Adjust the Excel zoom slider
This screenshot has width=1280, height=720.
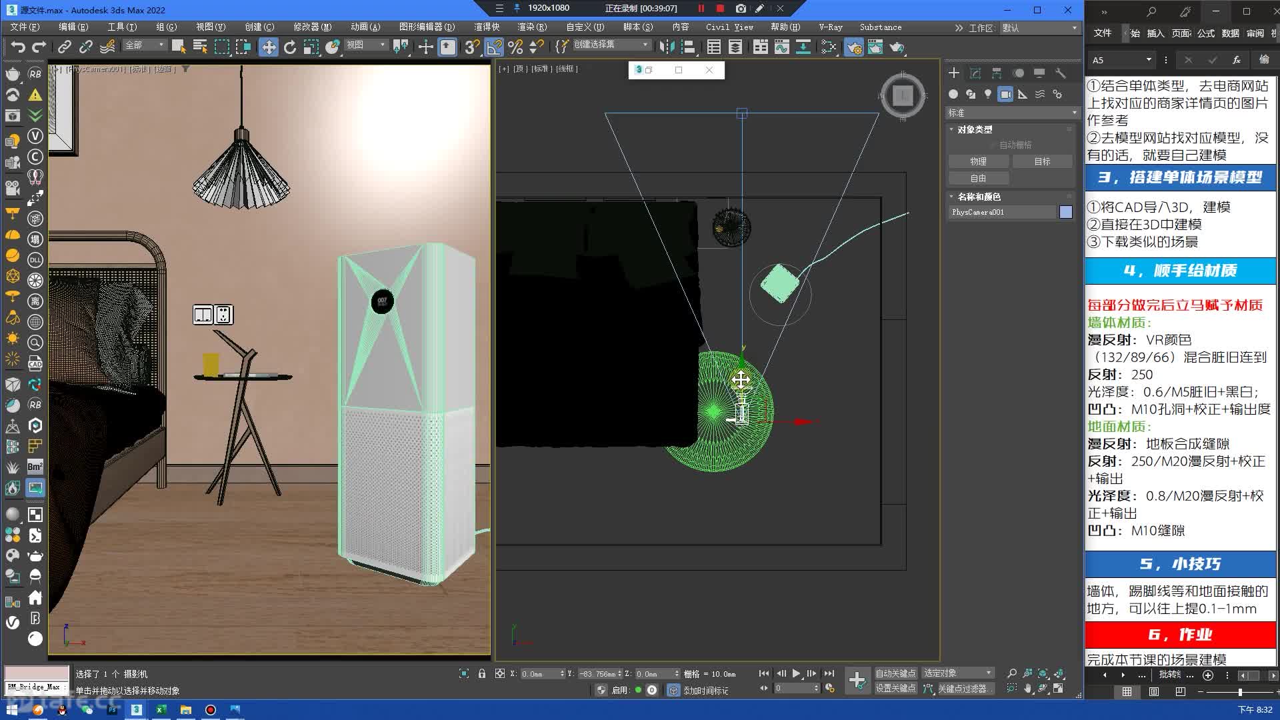tap(1239, 693)
